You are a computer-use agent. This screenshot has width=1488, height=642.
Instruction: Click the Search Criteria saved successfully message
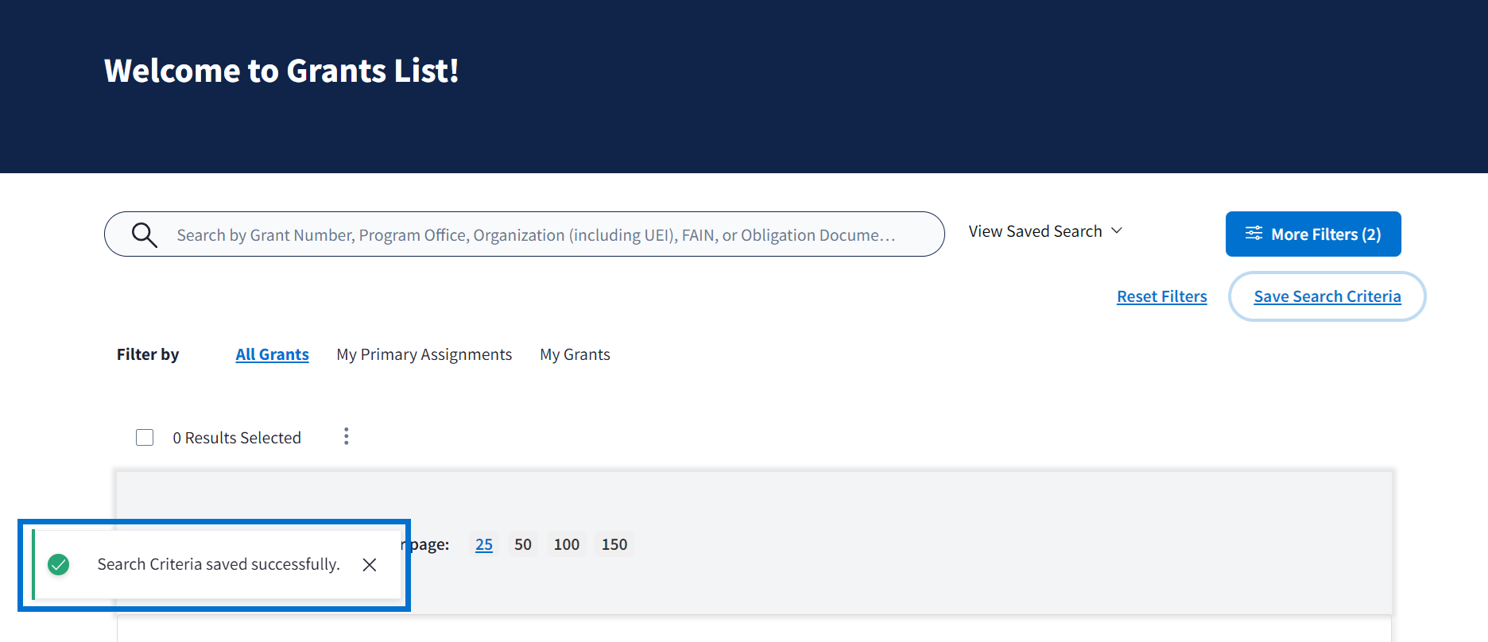[x=219, y=565]
